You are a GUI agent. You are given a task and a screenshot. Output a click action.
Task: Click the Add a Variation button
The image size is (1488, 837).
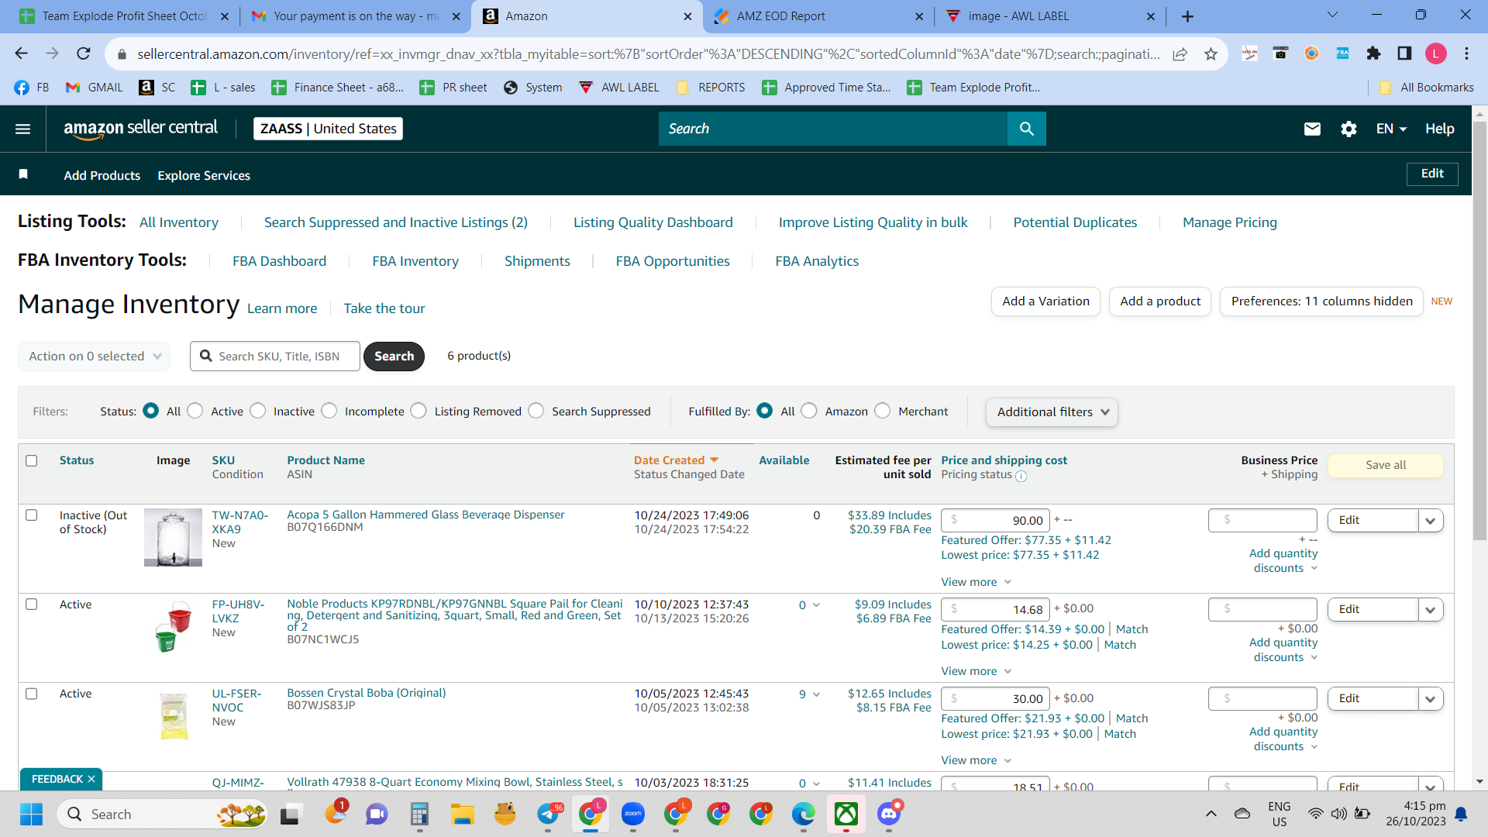tap(1045, 301)
